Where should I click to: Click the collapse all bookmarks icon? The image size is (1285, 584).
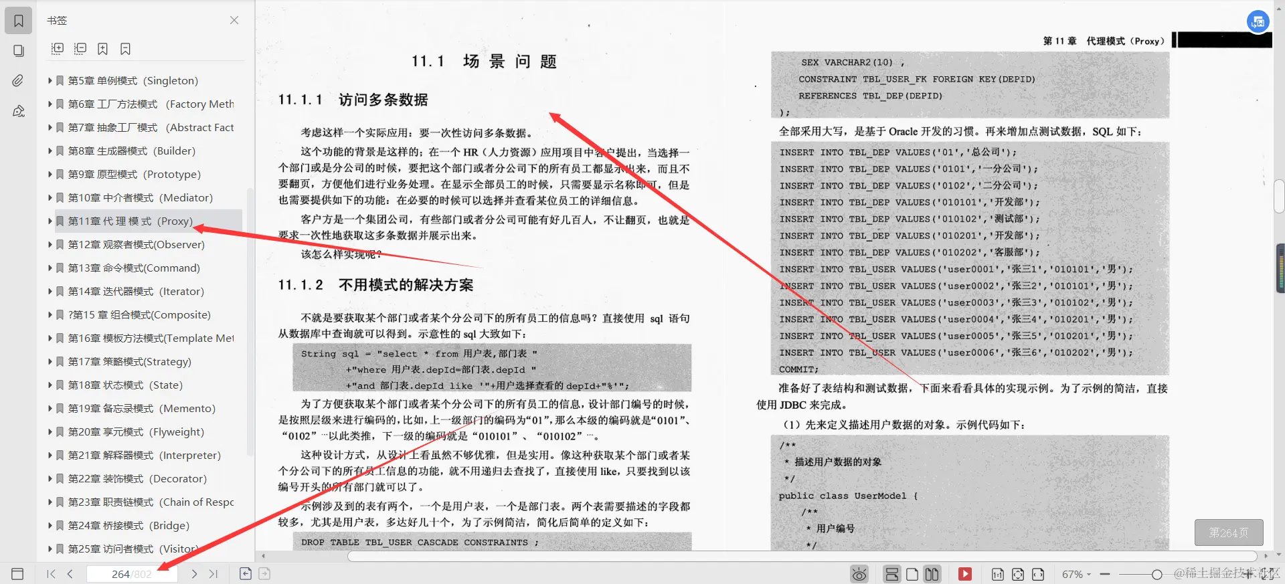[80, 49]
